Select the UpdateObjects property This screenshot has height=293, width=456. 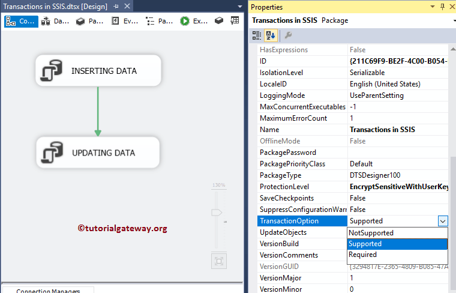point(302,232)
